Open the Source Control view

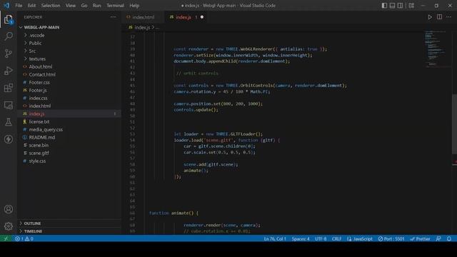tap(9, 54)
